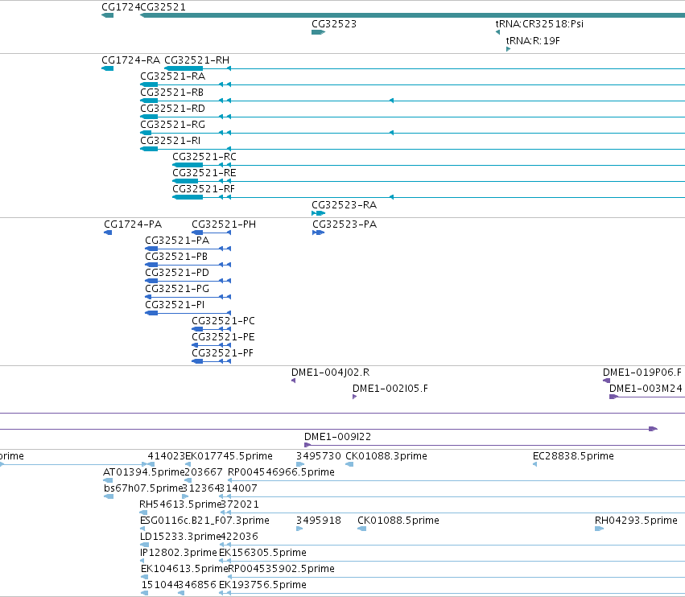Select protein CG32521-PB label
Image resolution: width=685 pixels, height=597 pixels.
click(176, 257)
